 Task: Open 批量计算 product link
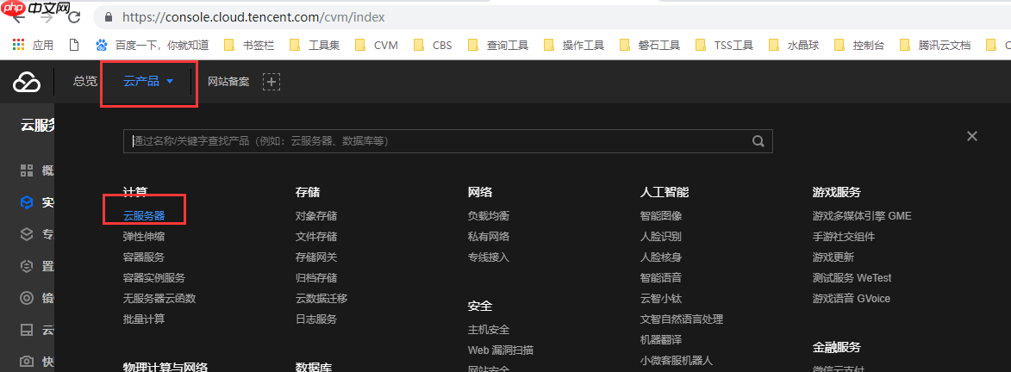click(x=144, y=319)
